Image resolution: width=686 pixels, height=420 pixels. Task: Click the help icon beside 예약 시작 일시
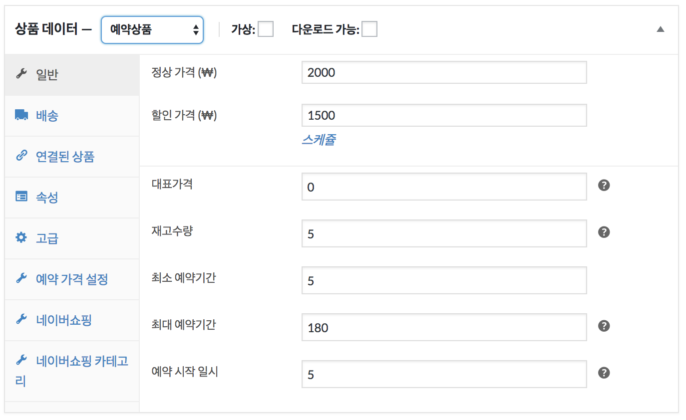coord(604,373)
